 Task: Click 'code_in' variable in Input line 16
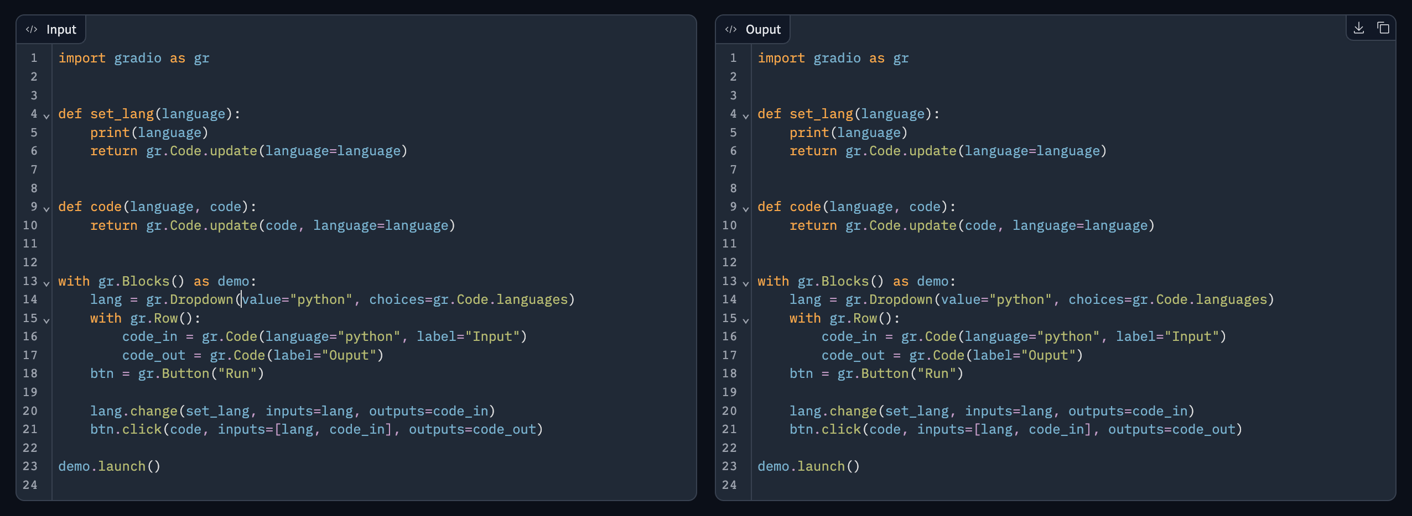pyautogui.click(x=150, y=336)
